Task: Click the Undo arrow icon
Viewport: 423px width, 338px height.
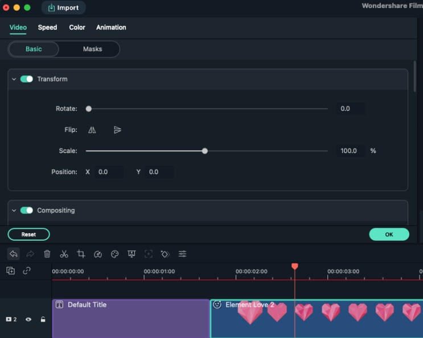Action: click(x=14, y=254)
